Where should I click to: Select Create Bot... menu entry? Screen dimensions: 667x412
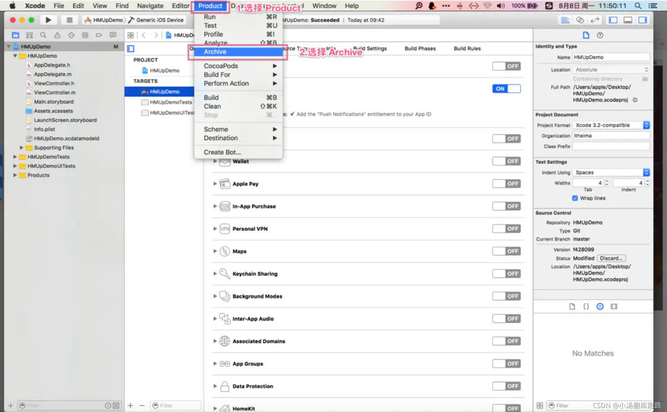pos(238,152)
